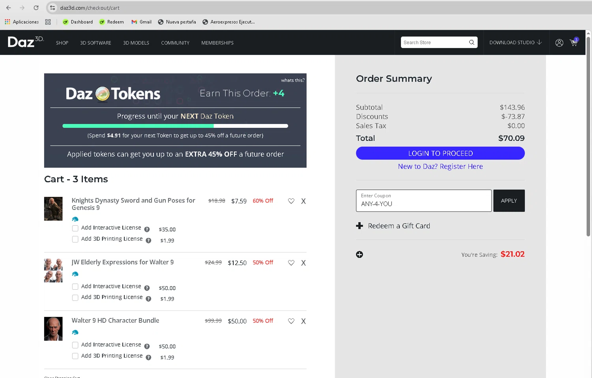
Task: Click the browser forward arrow
Action: 22,7
